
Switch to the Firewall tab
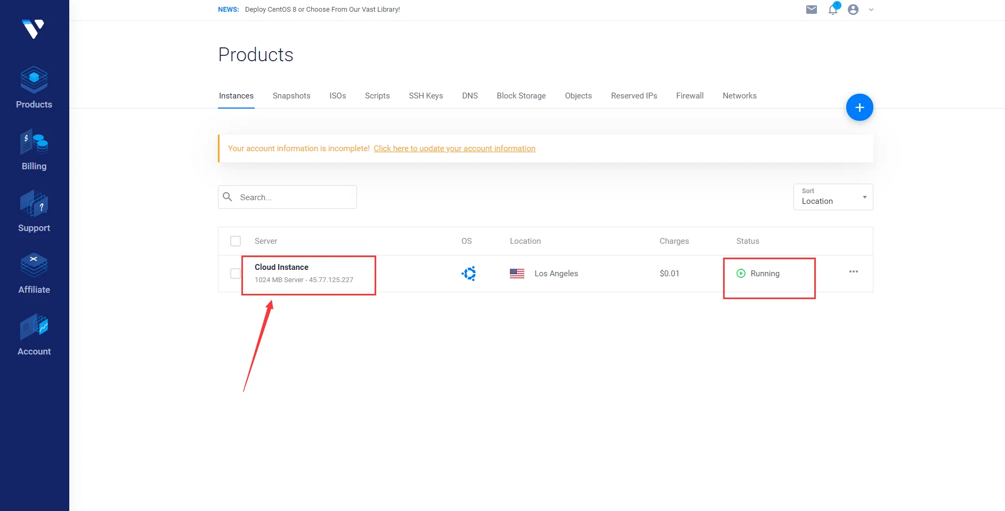pyautogui.click(x=690, y=96)
